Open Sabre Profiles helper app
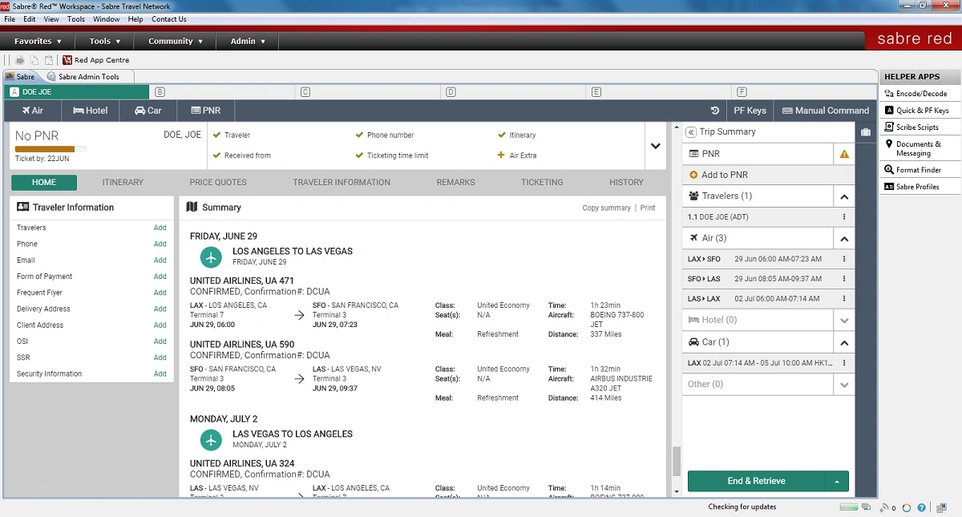962x517 pixels. pyautogui.click(x=920, y=187)
